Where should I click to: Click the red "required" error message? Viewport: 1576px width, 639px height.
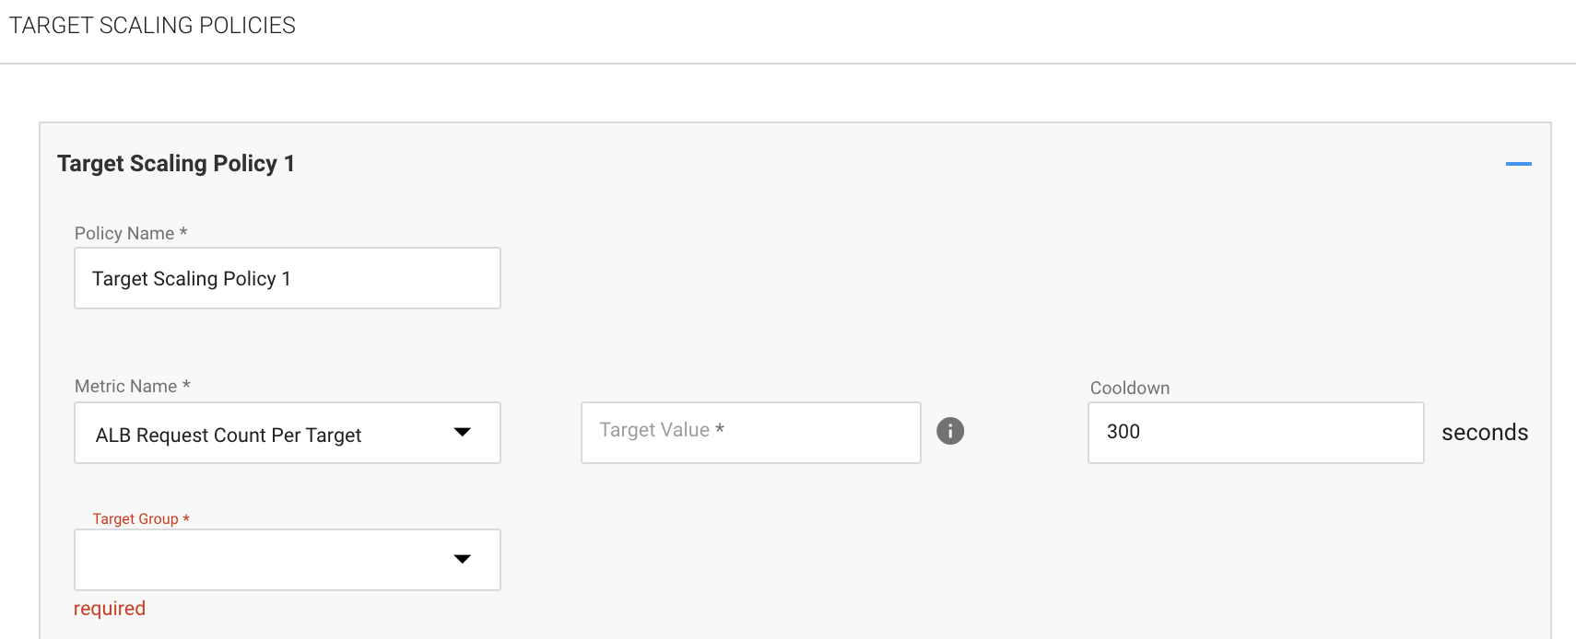click(x=110, y=609)
